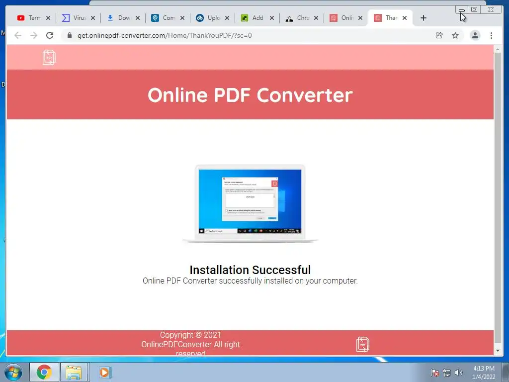
Task: Close the Com tab
Action: pyautogui.click(x=182, y=18)
